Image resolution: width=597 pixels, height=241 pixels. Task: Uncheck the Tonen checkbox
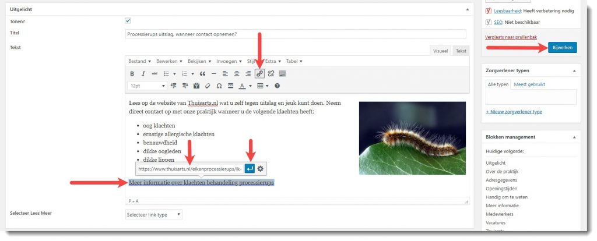[x=128, y=21]
